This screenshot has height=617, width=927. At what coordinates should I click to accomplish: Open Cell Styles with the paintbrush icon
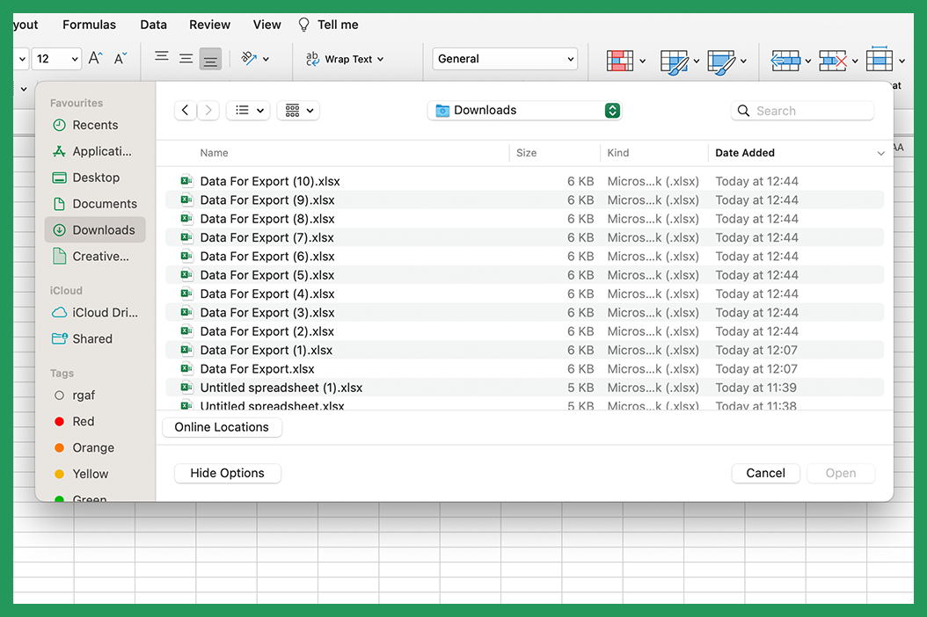coord(721,62)
